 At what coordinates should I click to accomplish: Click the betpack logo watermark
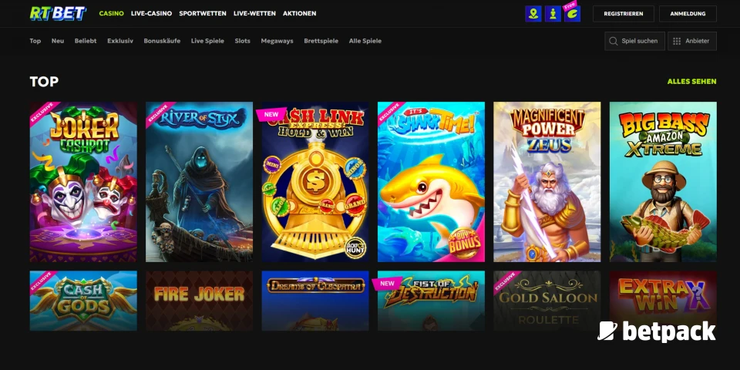coord(656,331)
